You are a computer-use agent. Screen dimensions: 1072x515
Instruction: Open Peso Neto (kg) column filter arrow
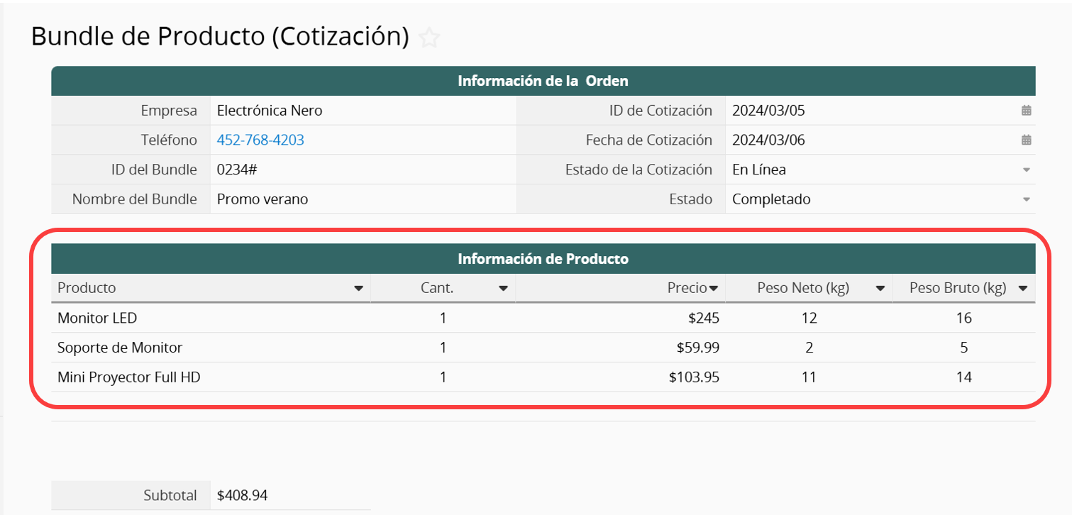(880, 289)
